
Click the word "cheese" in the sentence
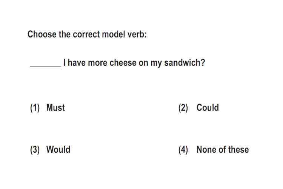123,63
